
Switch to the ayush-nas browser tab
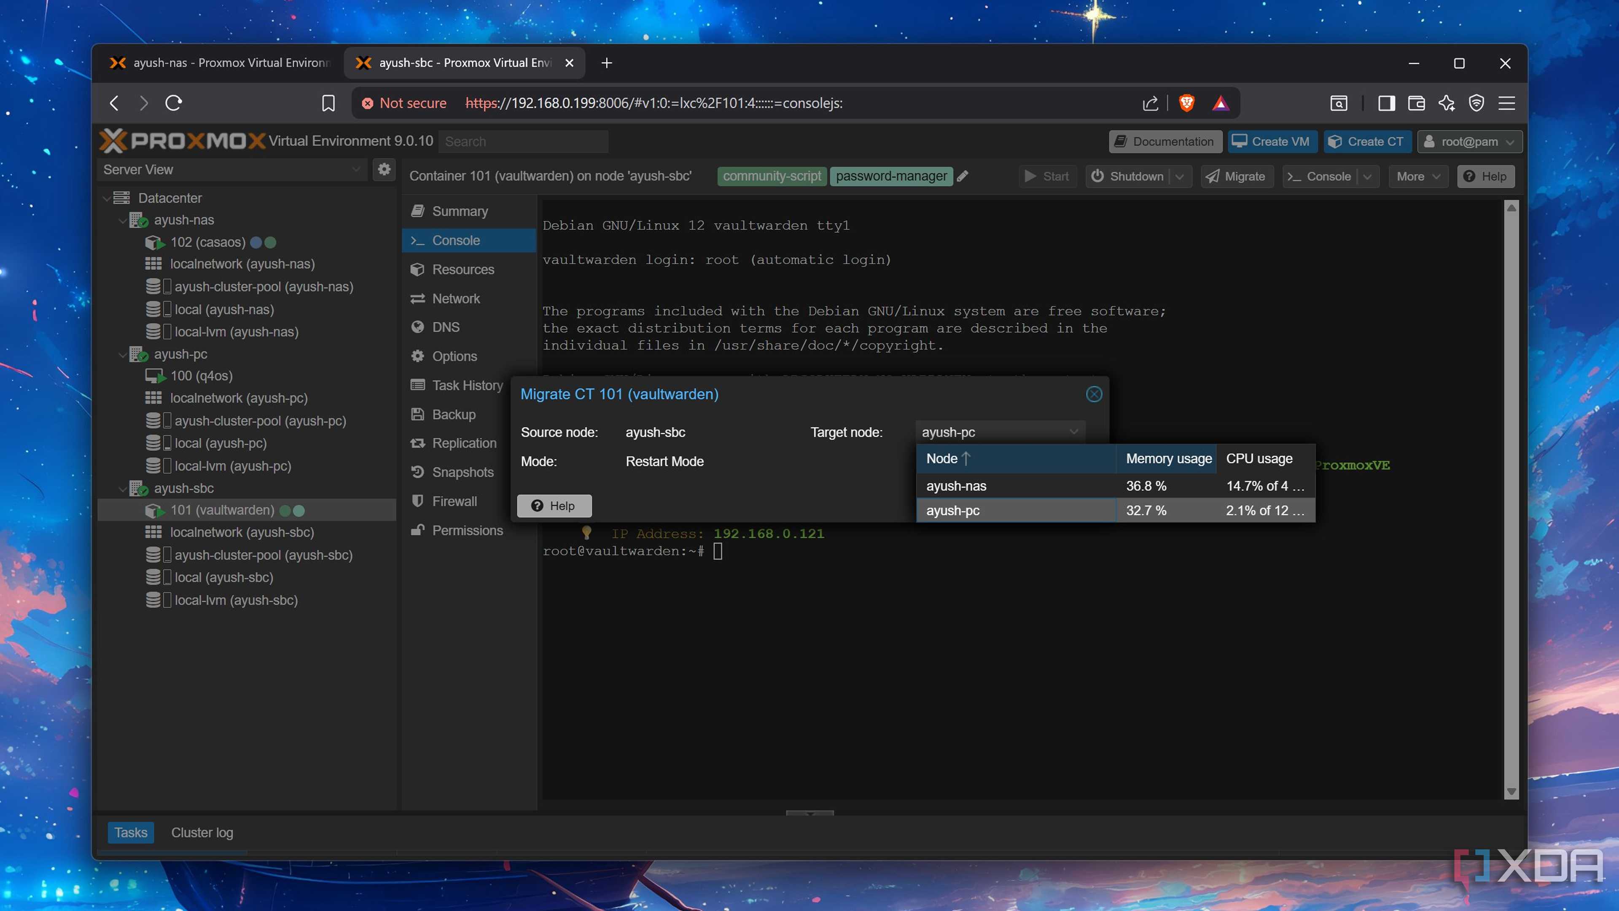tap(219, 63)
